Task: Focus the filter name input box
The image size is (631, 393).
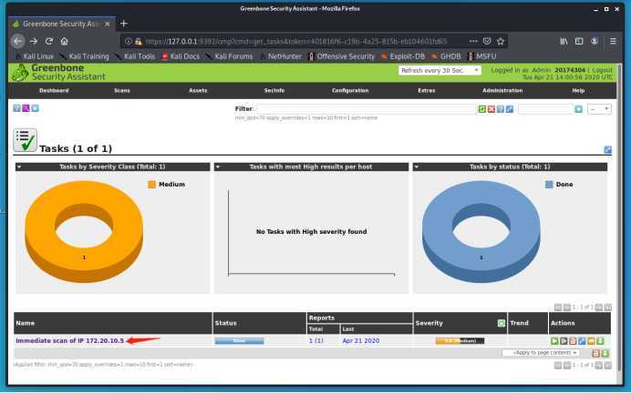Action: (x=545, y=109)
